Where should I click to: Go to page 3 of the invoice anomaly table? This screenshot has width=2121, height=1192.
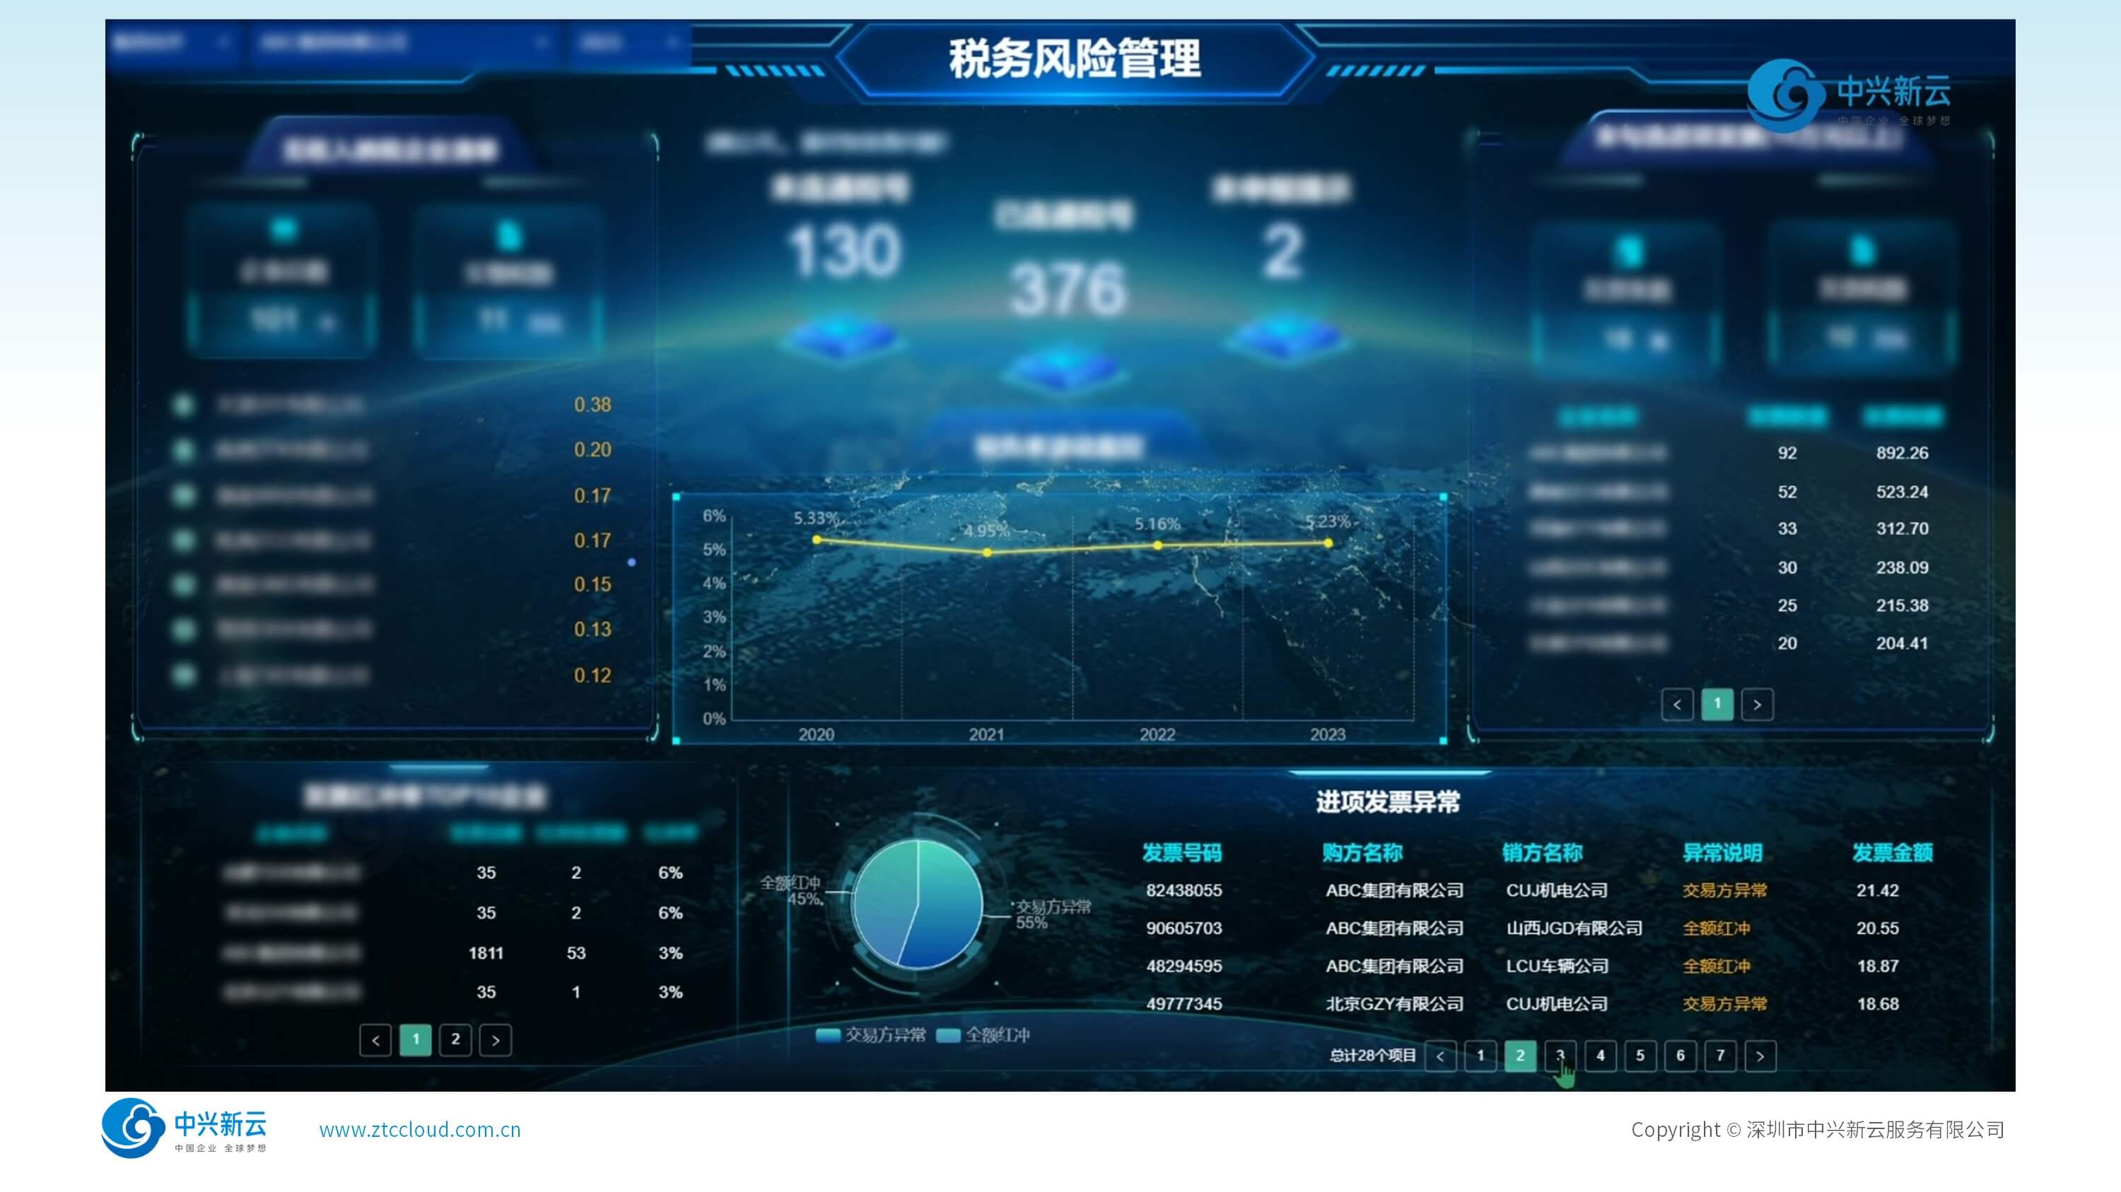[x=1560, y=1056]
